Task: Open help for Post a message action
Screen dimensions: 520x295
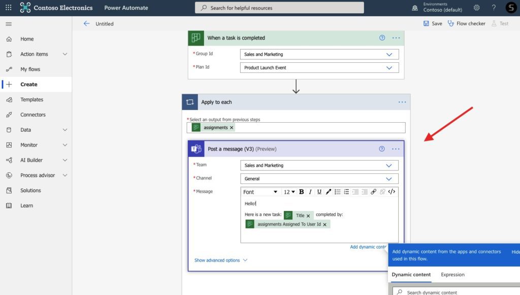Action: coord(382,149)
